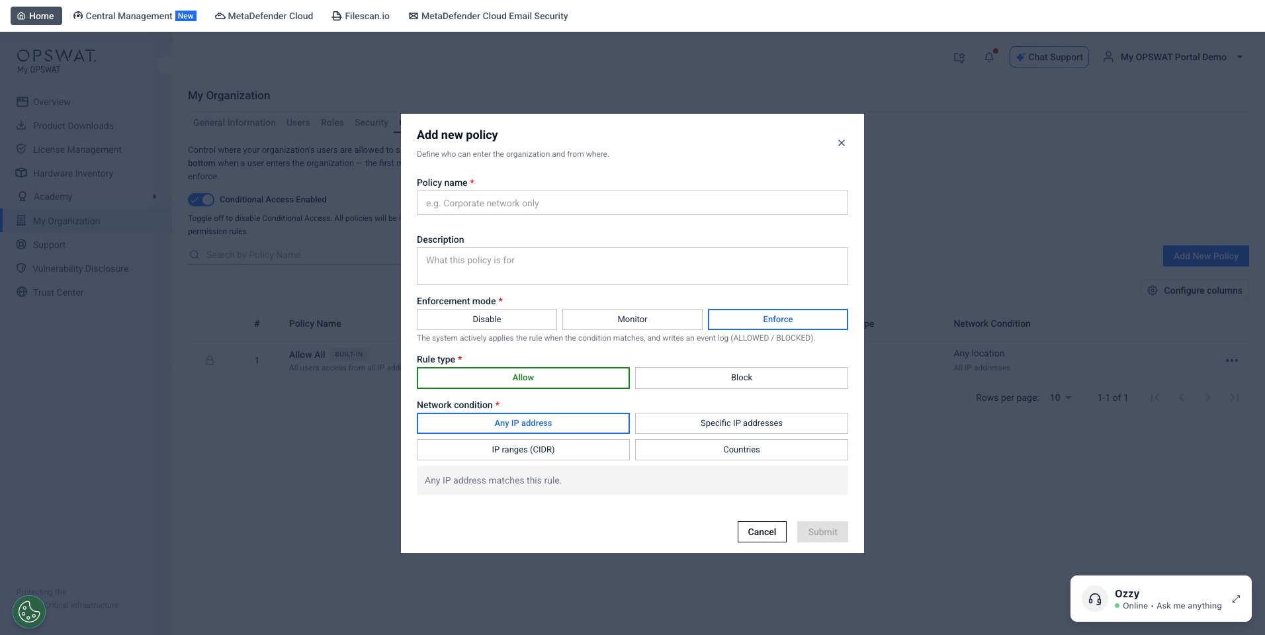Click the License Management shield icon

point(22,149)
